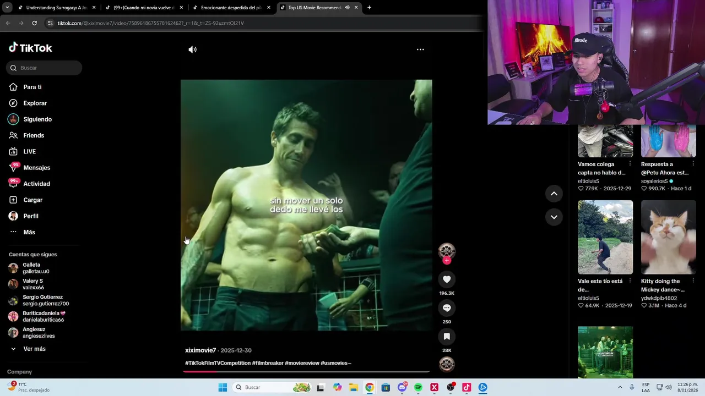Open soyalerios5 creator link
Image resolution: width=705 pixels, height=396 pixels.
(x=654, y=181)
